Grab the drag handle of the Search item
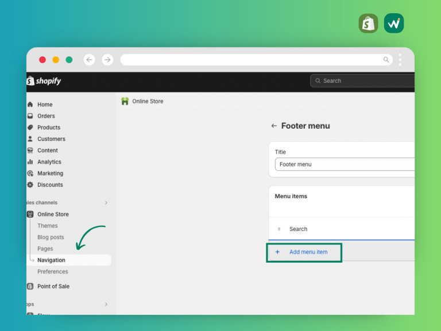The image size is (441, 331). (x=279, y=229)
